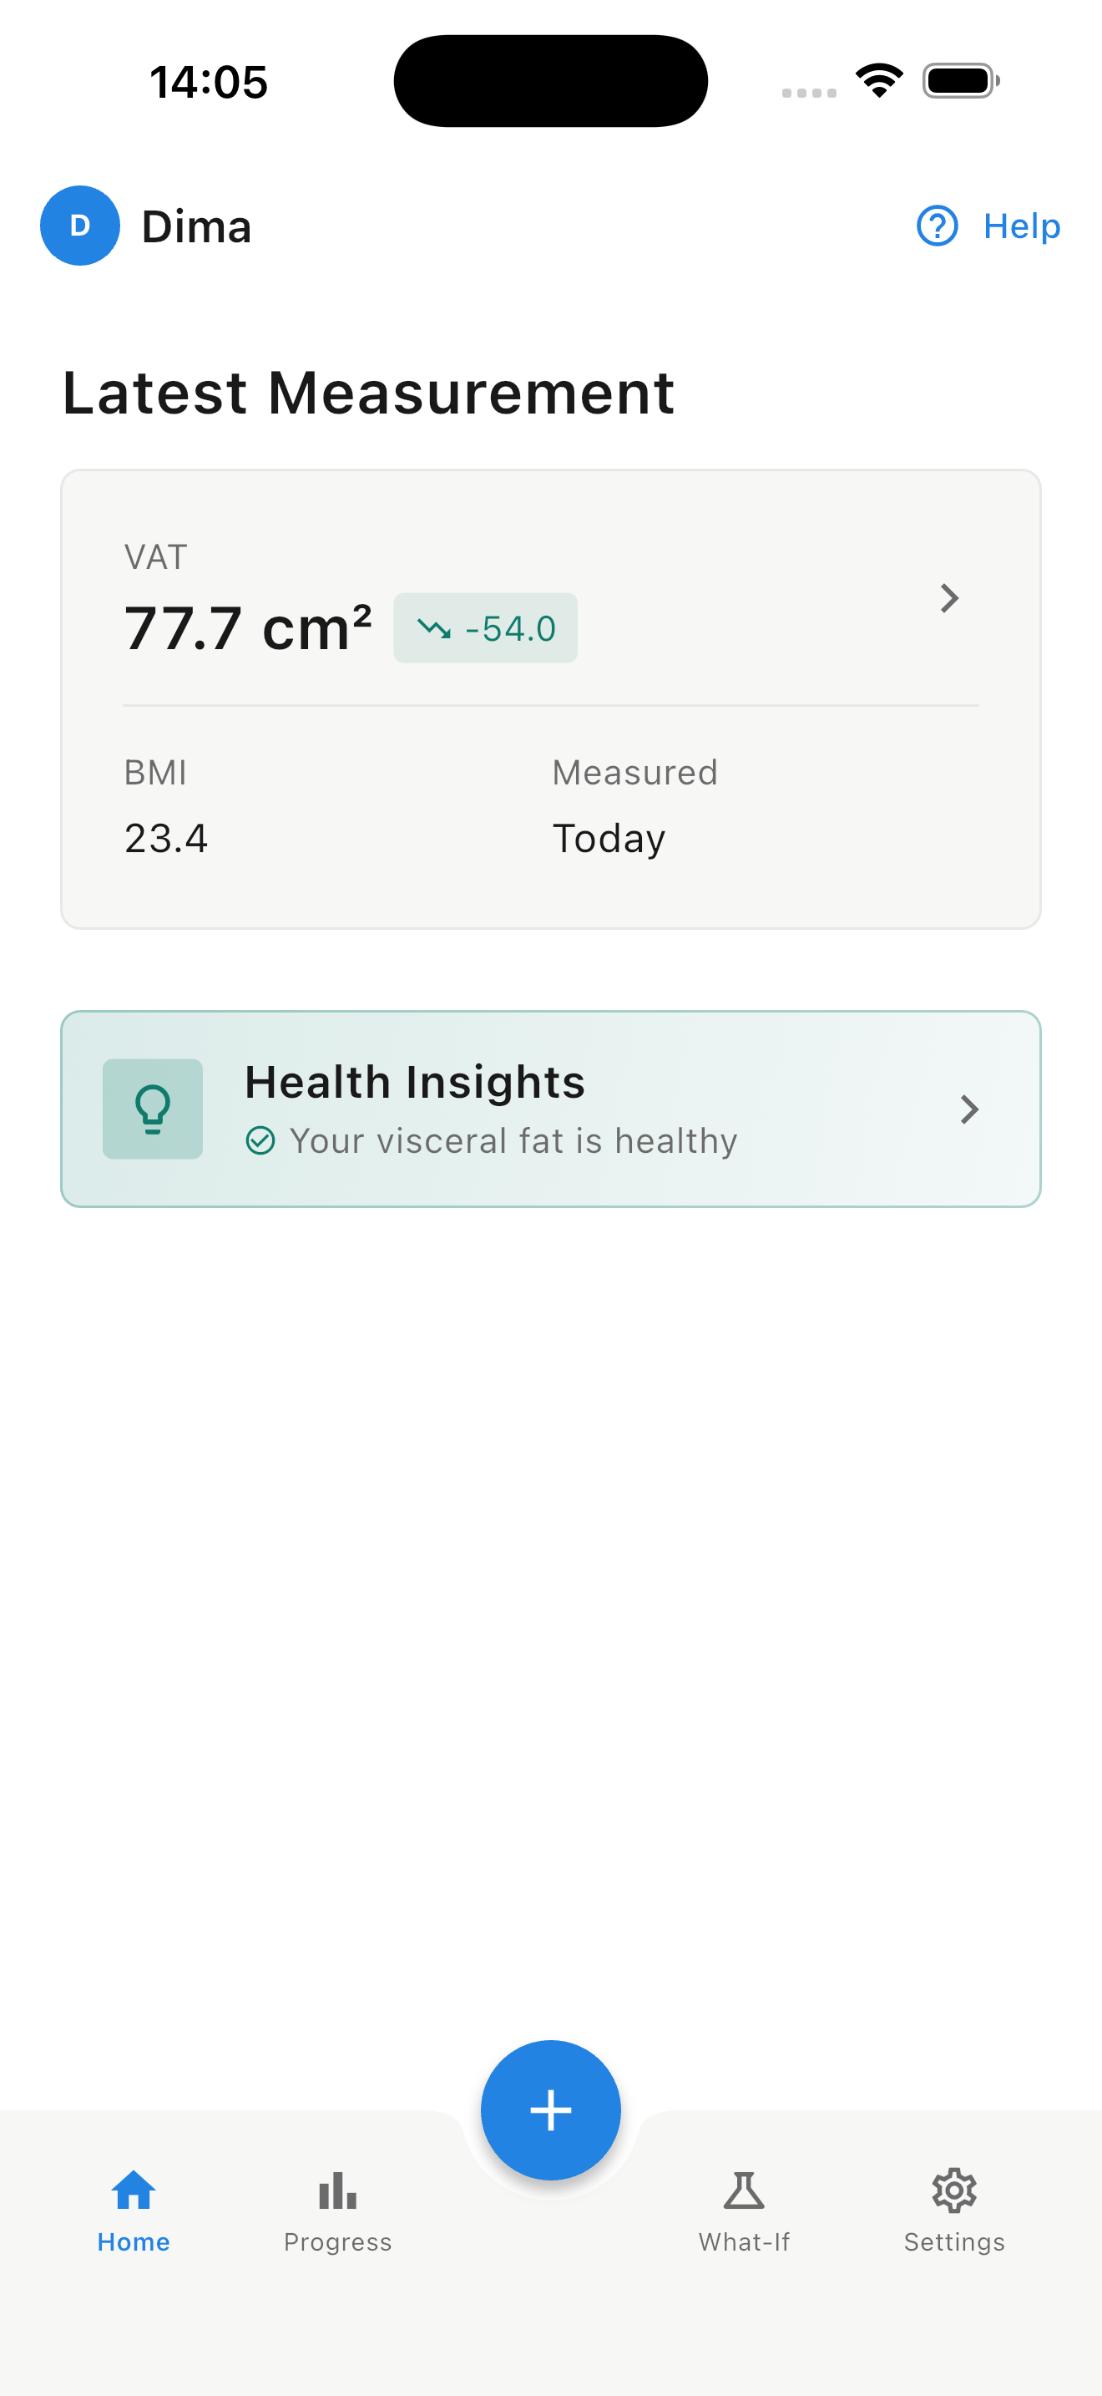Select the 77.7 cm² VAT value
Viewport: 1102px width, 2396px height.
pyautogui.click(x=248, y=629)
